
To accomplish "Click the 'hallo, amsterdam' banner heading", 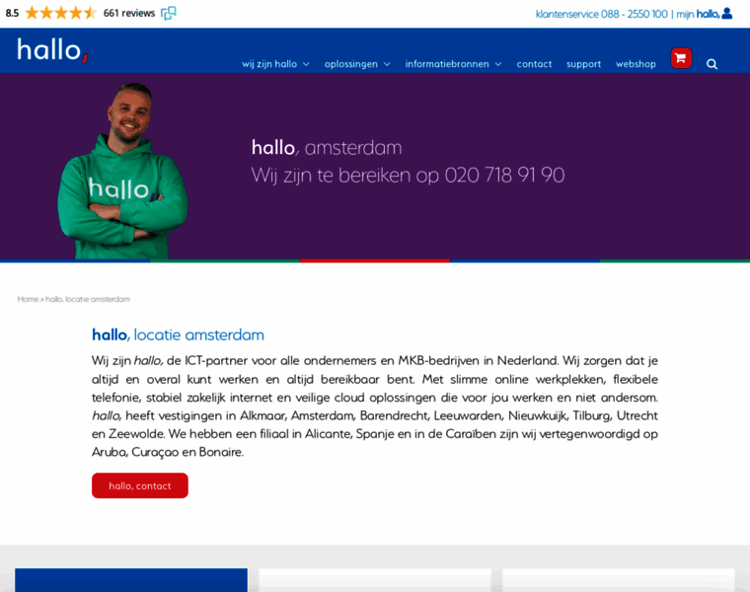I will pos(327,148).
